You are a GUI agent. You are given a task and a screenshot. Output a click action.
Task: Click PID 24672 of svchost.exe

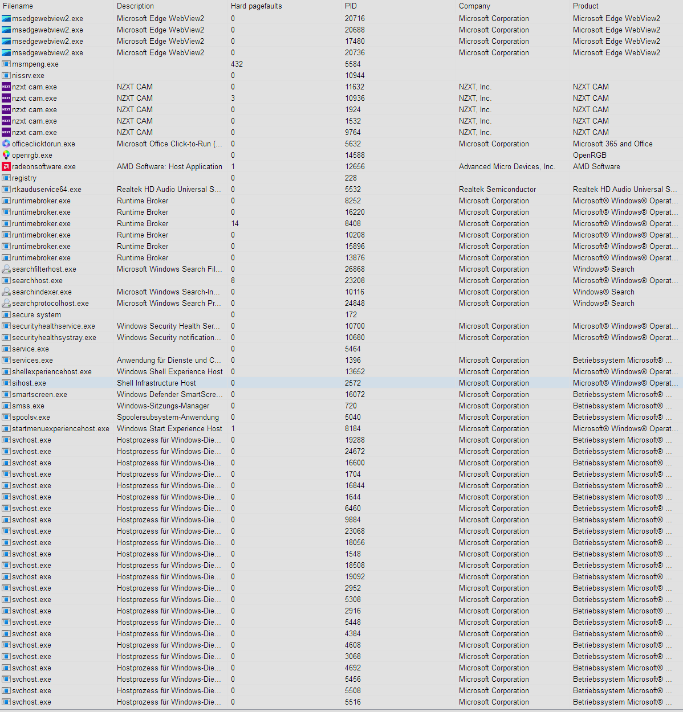tap(355, 451)
